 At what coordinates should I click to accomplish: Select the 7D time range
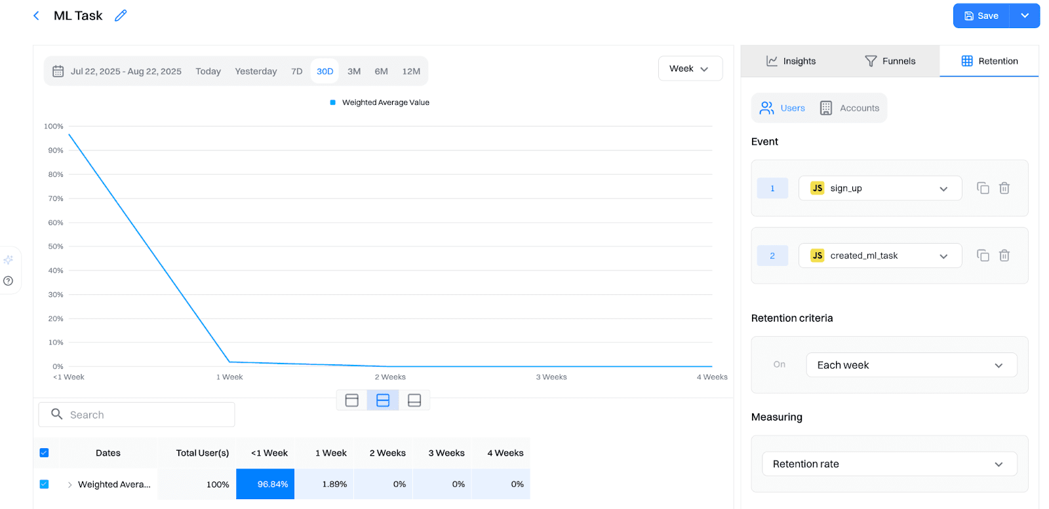[x=296, y=71]
